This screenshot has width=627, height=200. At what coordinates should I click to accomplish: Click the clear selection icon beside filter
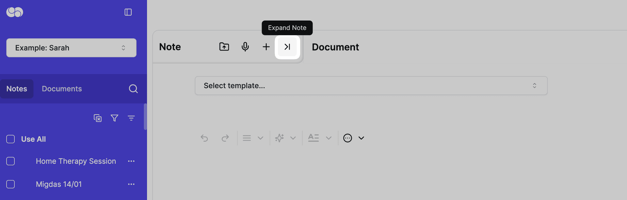pyautogui.click(x=98, y=118)
